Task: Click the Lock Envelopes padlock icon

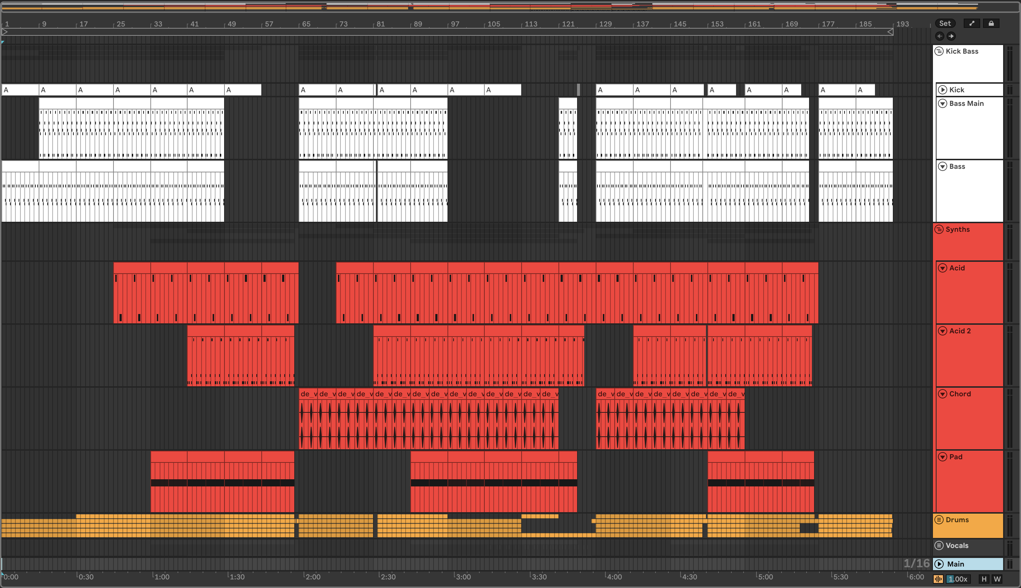Action: [991, 23]
